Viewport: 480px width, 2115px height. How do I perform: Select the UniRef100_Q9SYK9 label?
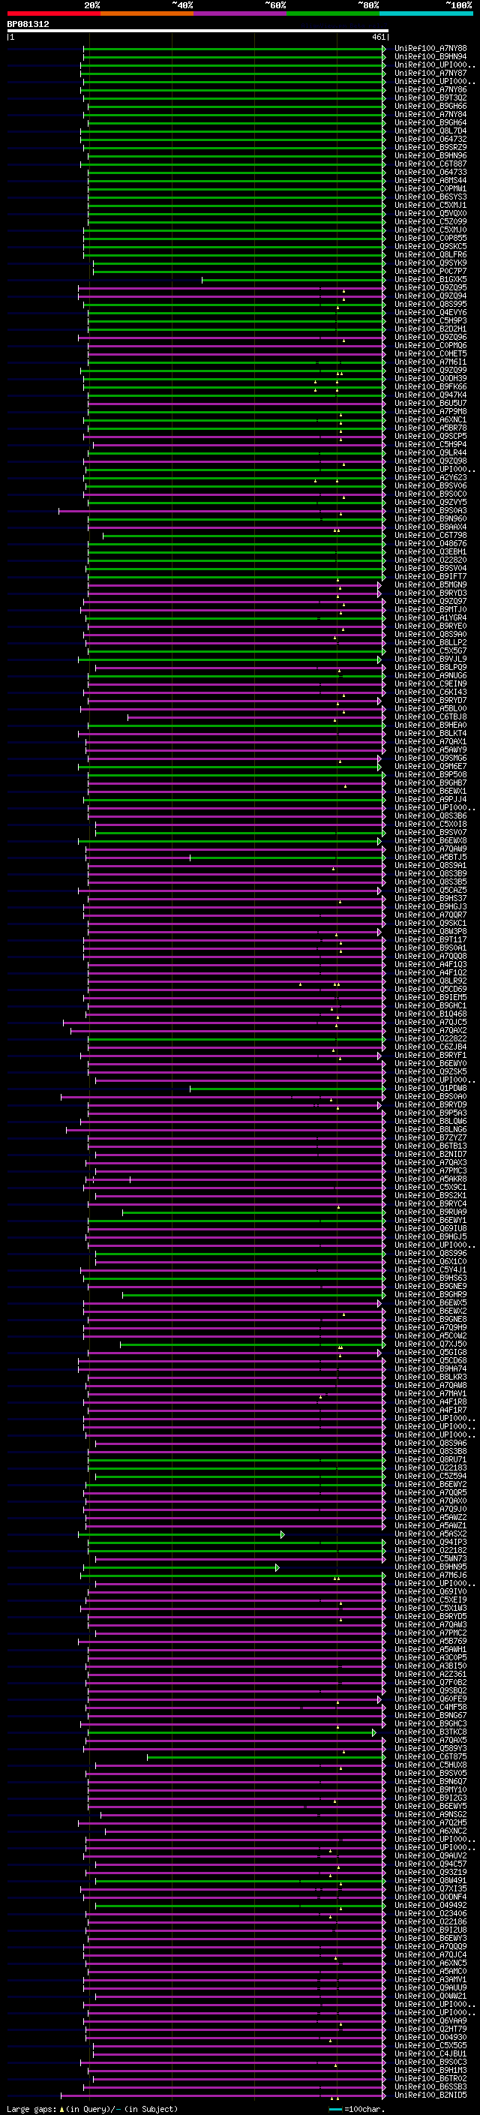430,263
